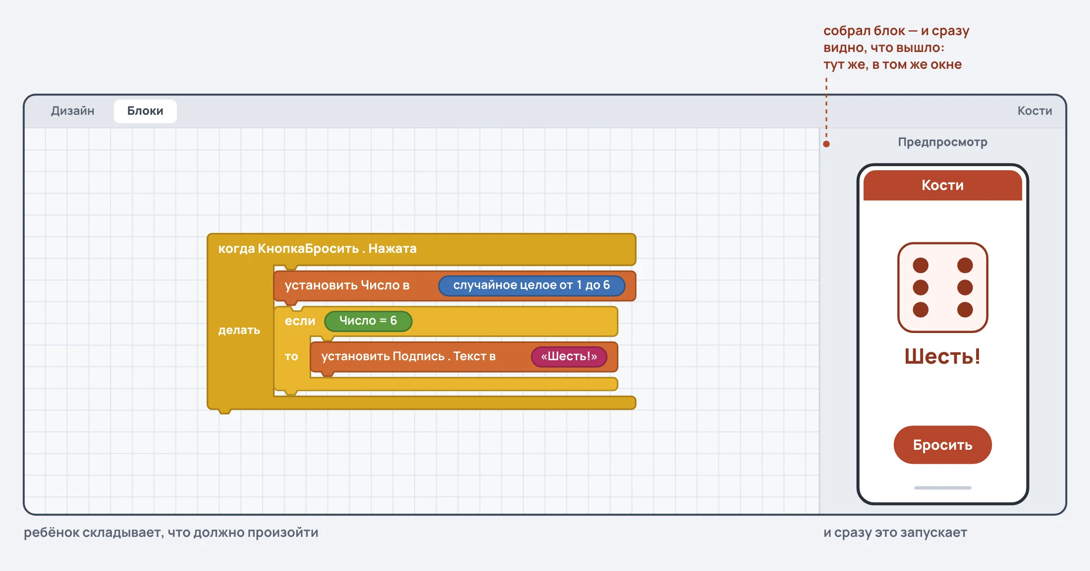Click the Бросить button in phone preview
This screenshot has width=1090, height=571.
tap(942, 445)
